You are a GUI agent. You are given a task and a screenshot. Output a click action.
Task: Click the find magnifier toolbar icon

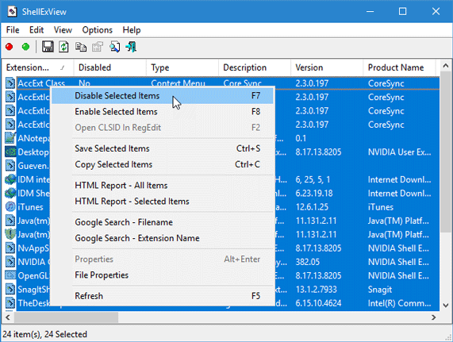(x=115, y=47)
